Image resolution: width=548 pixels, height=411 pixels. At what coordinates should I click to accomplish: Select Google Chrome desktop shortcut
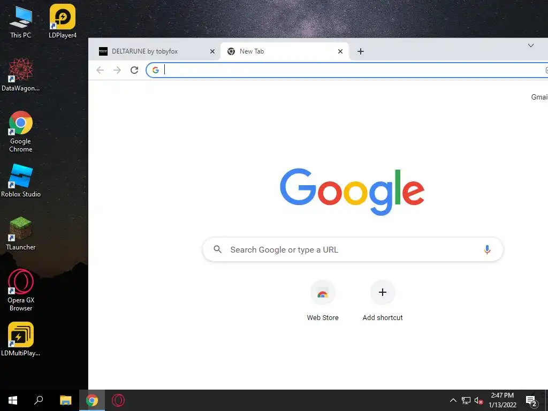point(21,132)
